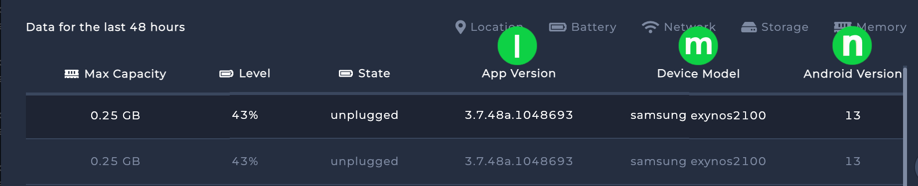The image size is (918, 186).
Task: Click the Android Version column header
Action: point(853,74)
